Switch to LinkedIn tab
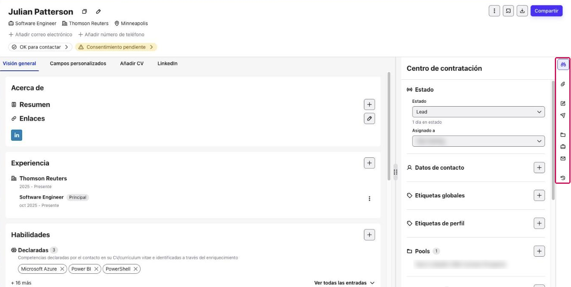The width and height of the screenshot is (571, 287). coord(167,64)
